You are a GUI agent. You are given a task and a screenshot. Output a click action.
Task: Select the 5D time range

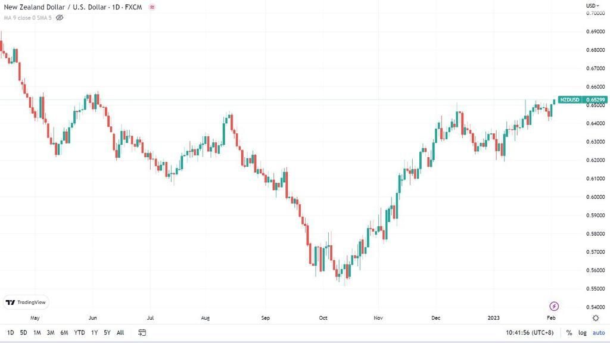point(23,332)
